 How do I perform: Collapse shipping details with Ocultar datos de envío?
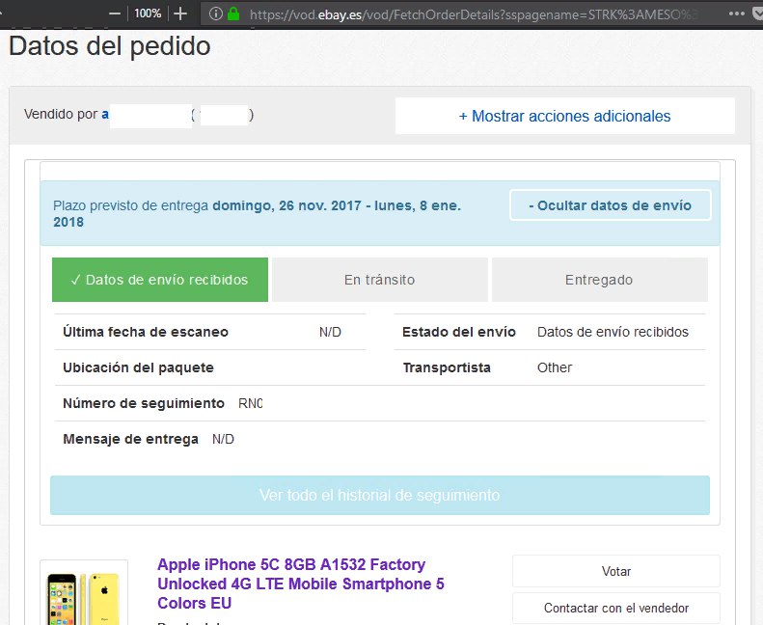(609, 205)
